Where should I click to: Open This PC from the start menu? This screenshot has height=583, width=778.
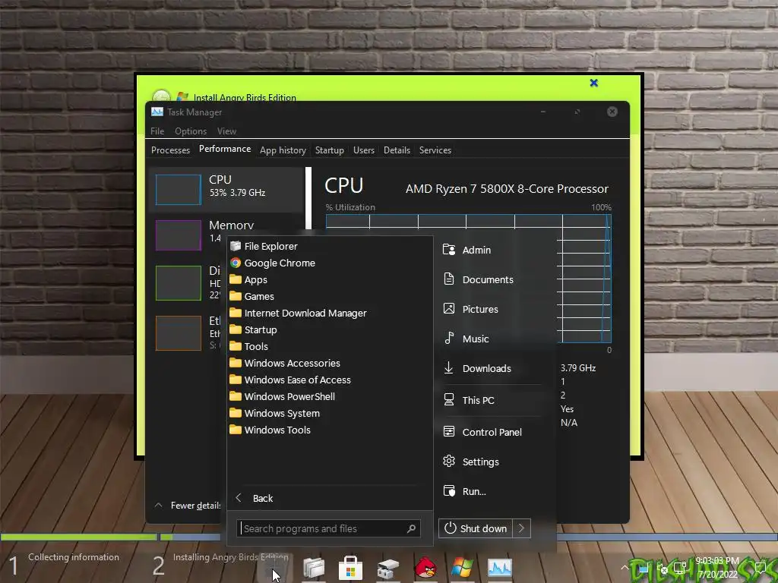pos(478,400)
